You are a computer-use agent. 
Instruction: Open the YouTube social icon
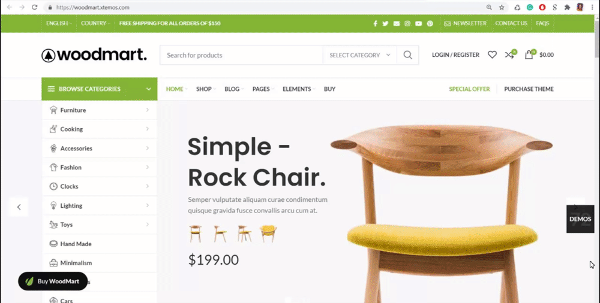coord(419,23)
